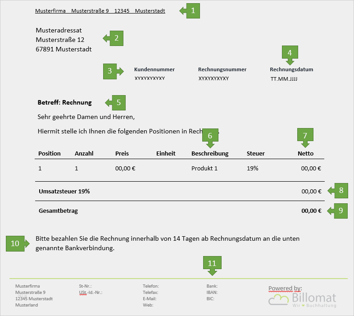Click the green marker number 1
Image resolution: width=354 pixels, height=316 pixels.
(x=190, y=11)
